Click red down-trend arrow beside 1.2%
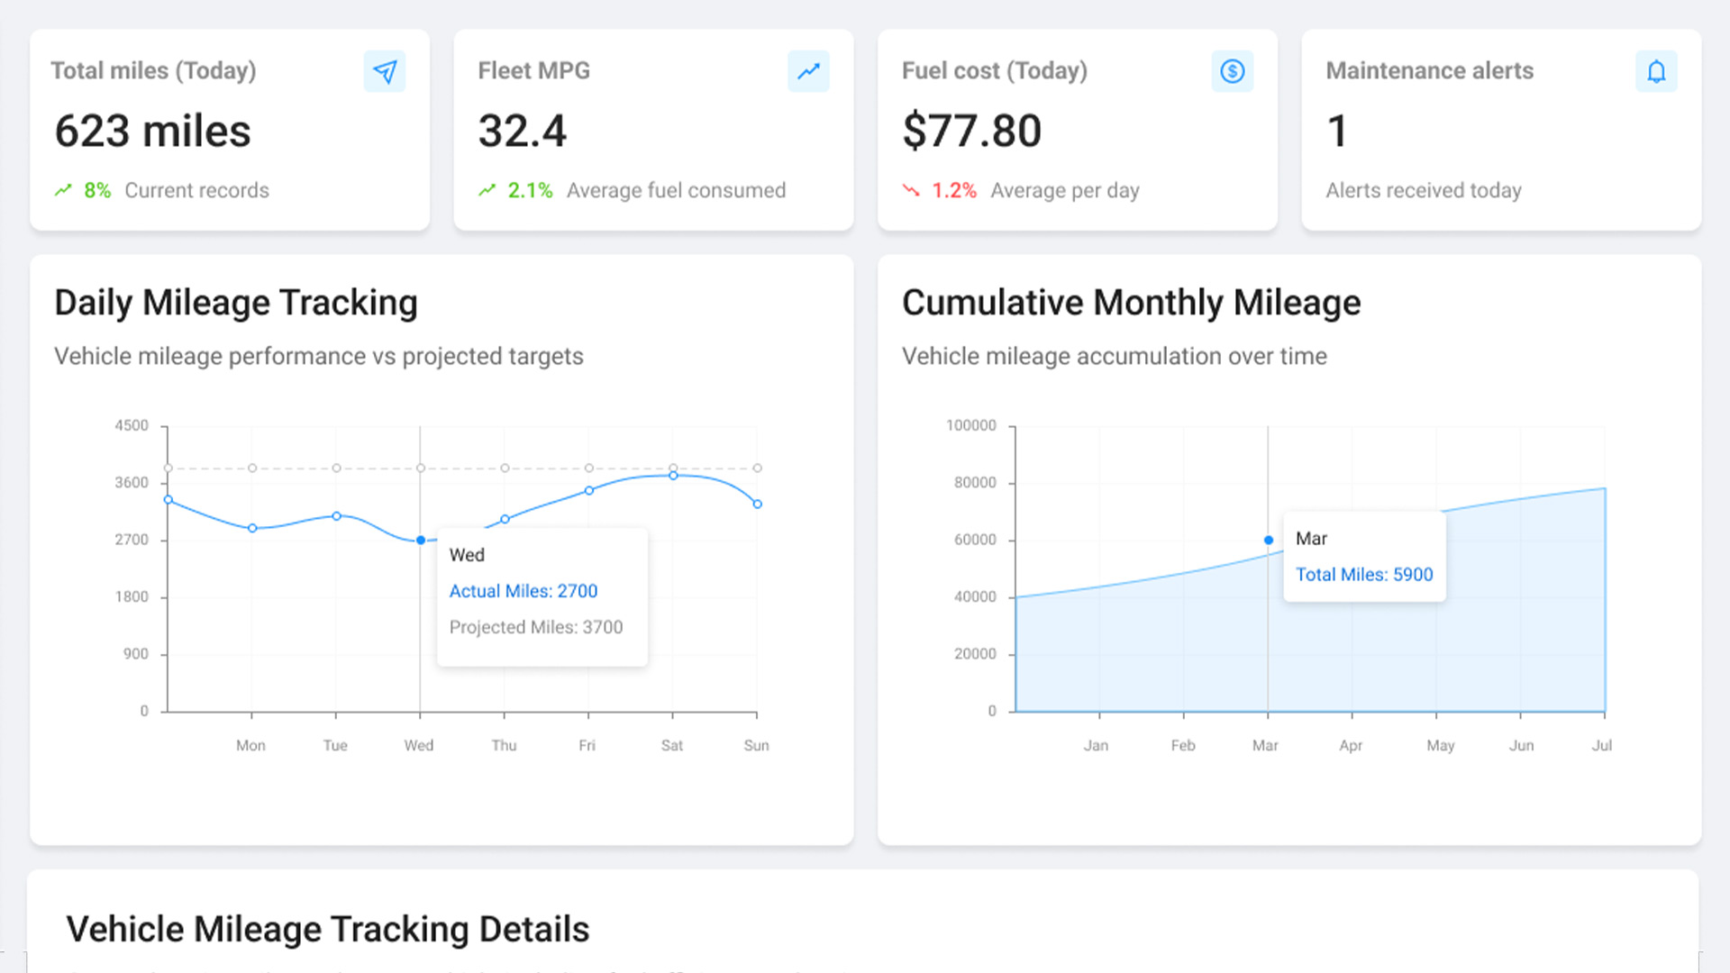This screenshot has height=973, width=1730. point(911,190)
